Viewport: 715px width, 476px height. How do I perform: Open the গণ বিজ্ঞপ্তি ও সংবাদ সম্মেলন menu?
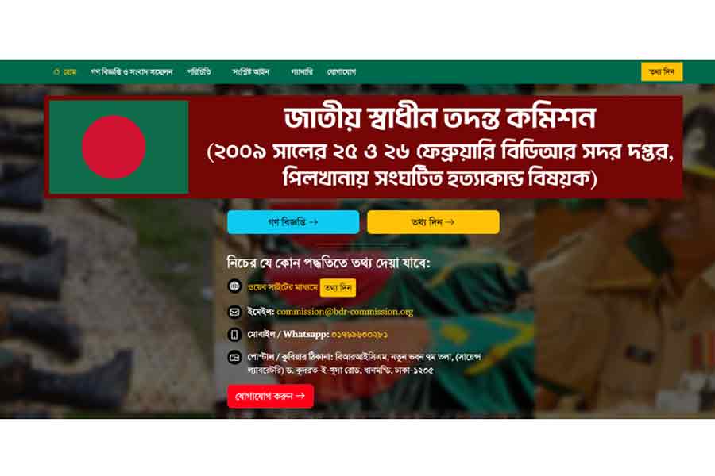point(131,72)
